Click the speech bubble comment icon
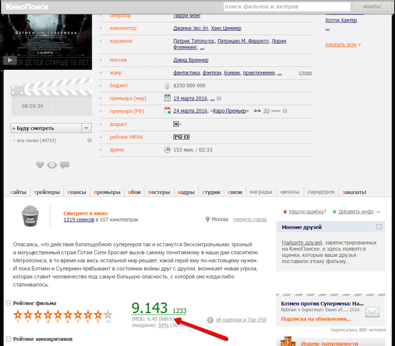395x346 pixels. pyautogui.click(x=65, y=165)
